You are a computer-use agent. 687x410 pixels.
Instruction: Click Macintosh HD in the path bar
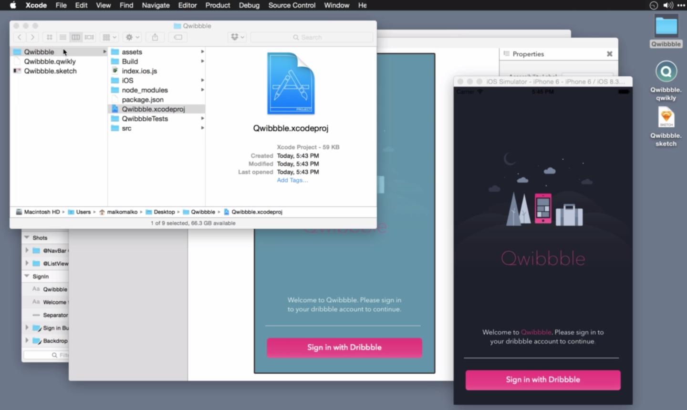pyautogui.click(x=38, y=212)
